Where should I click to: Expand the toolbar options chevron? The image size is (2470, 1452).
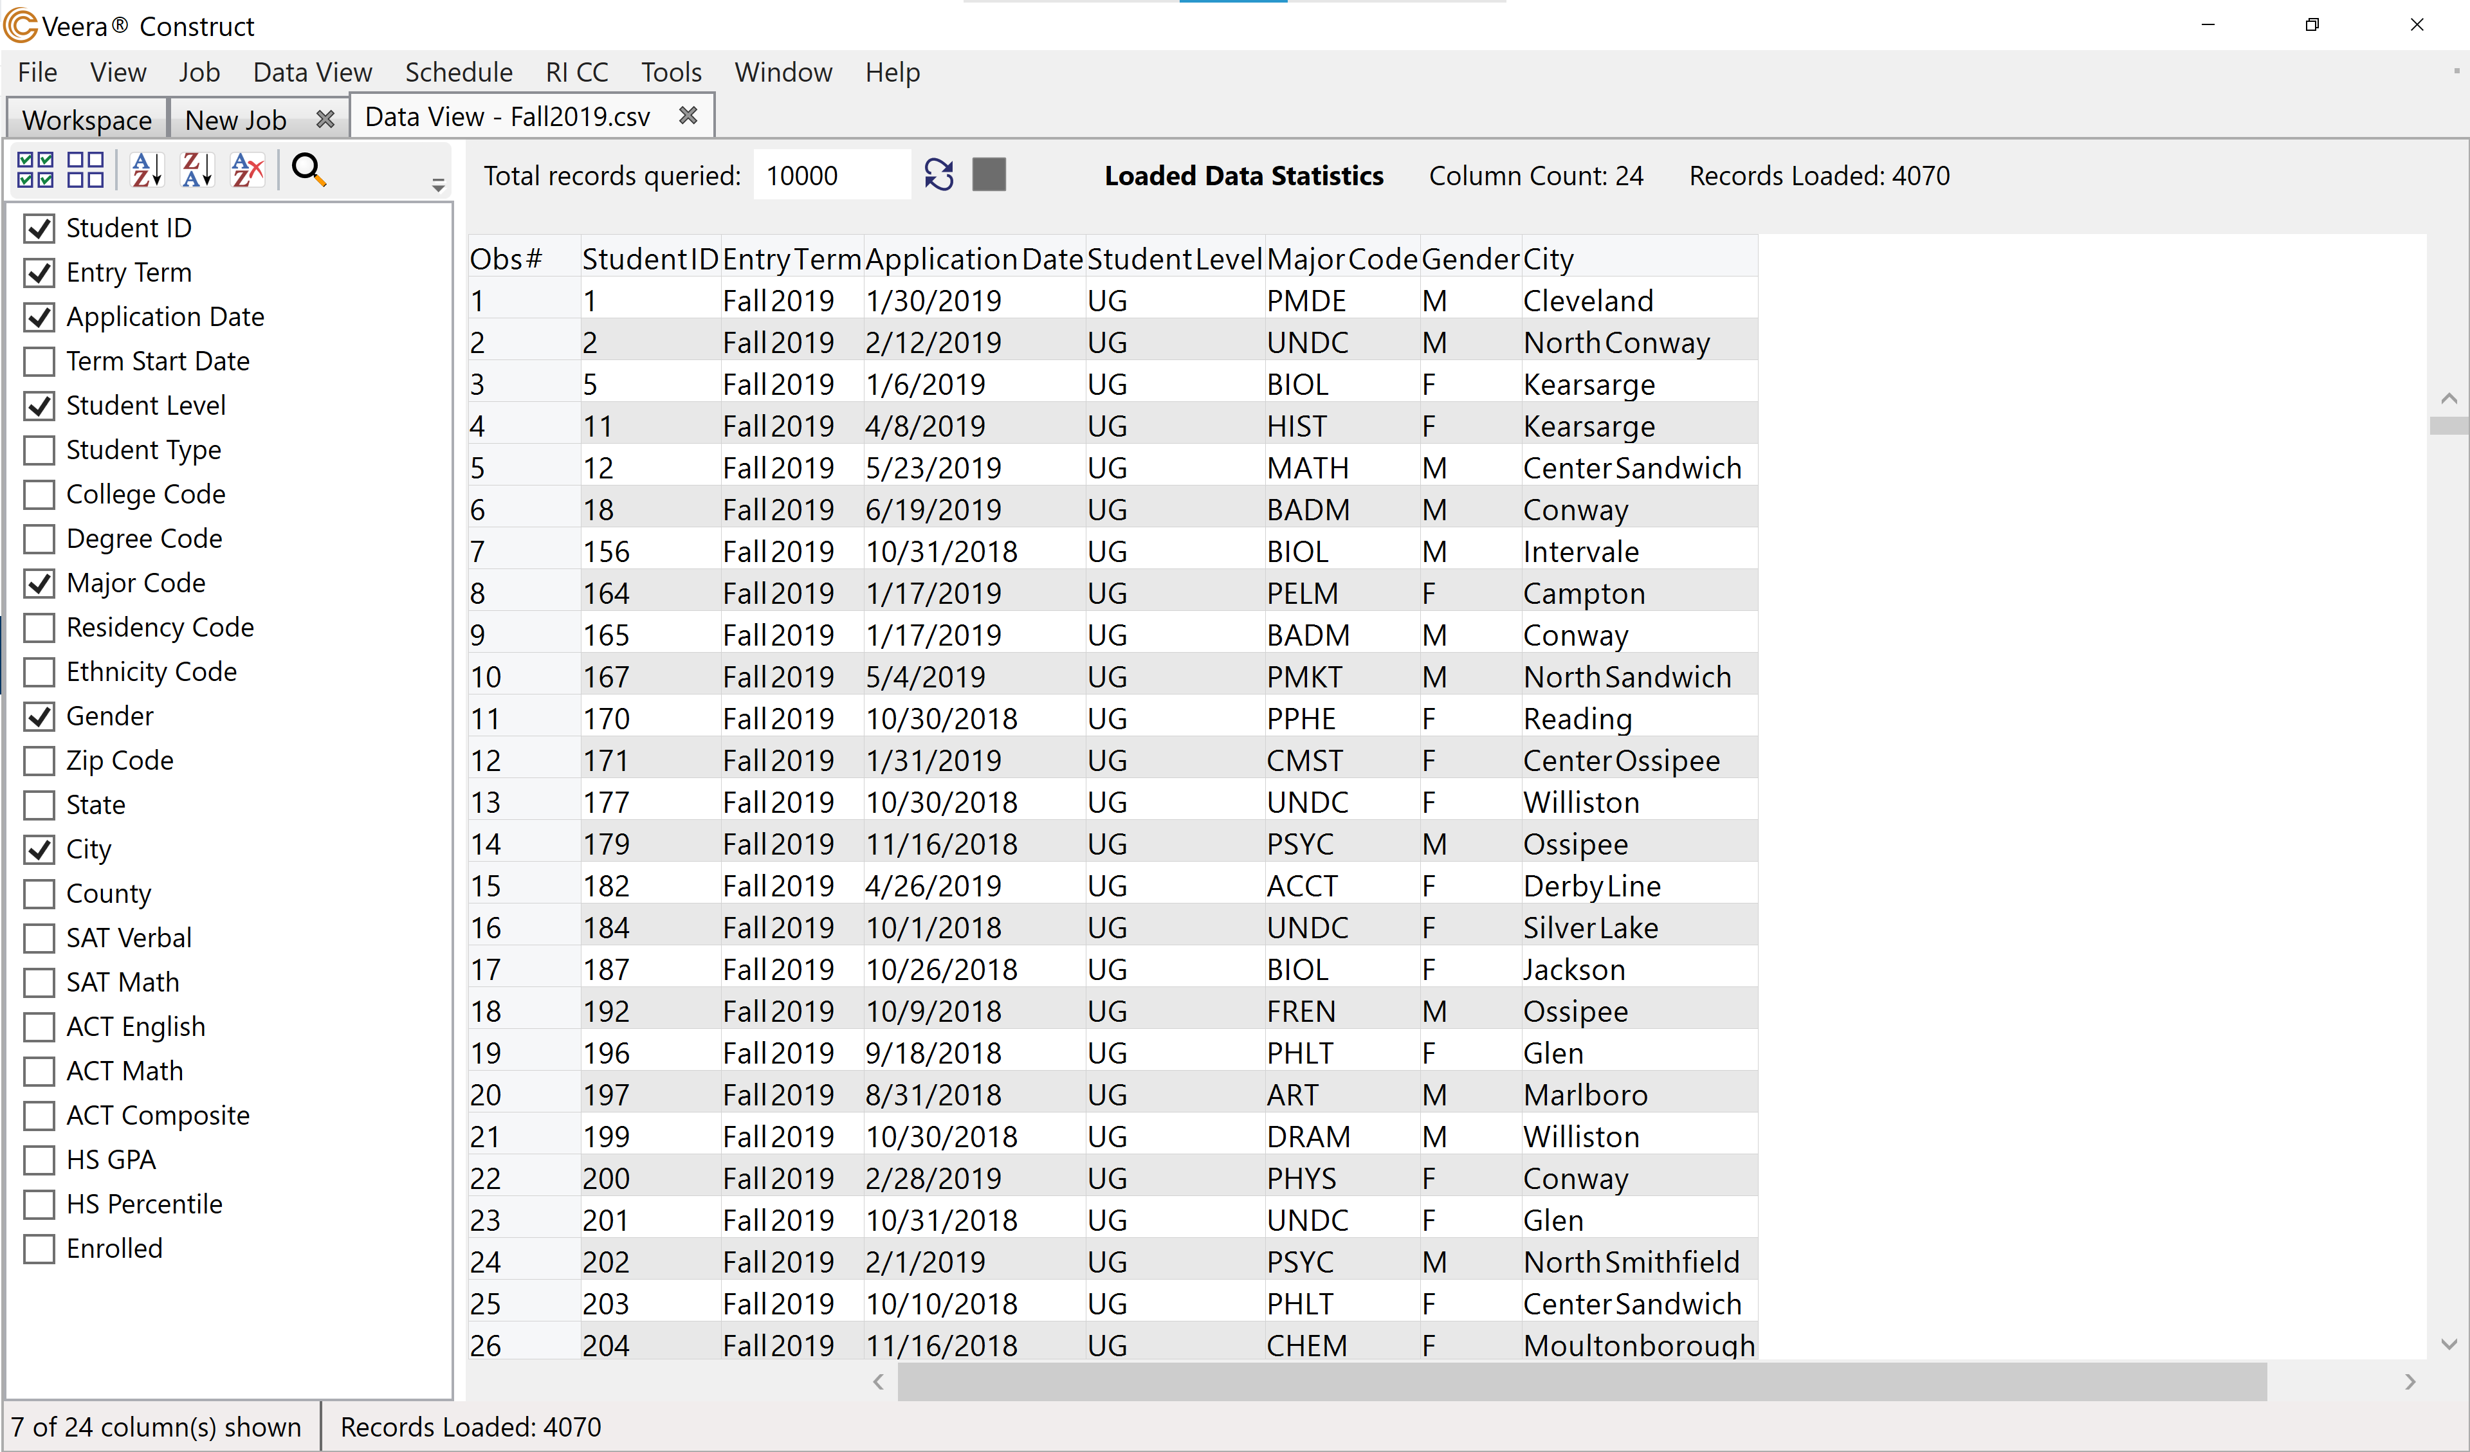tap(437, 184)
